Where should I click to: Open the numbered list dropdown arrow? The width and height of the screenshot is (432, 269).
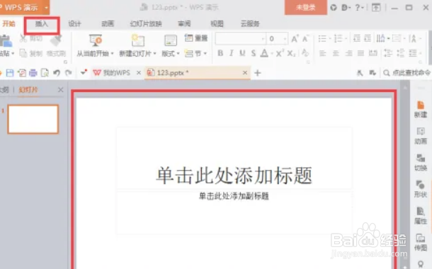346,38
